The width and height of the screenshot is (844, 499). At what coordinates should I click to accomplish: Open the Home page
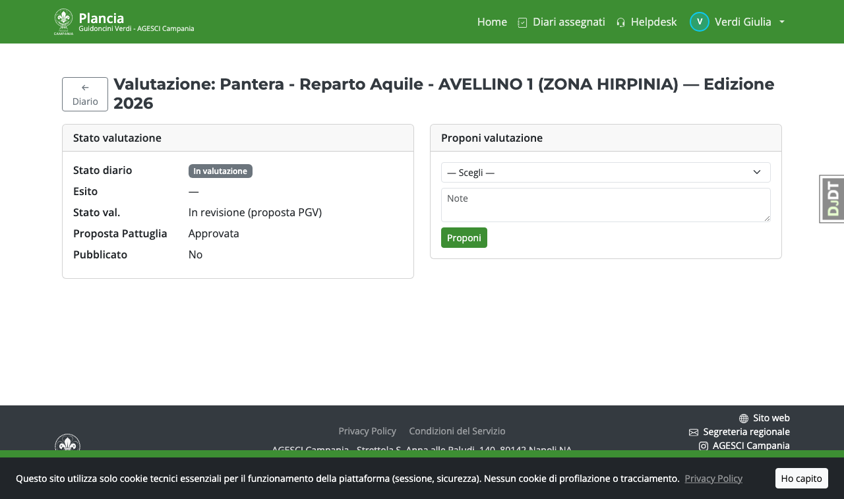click(492, 22)
